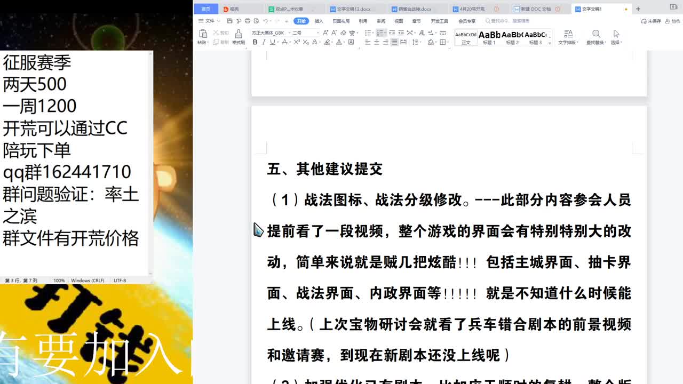
Task: Open Print Preview from quick access toolbar
Action: click(x=256, y=21)
